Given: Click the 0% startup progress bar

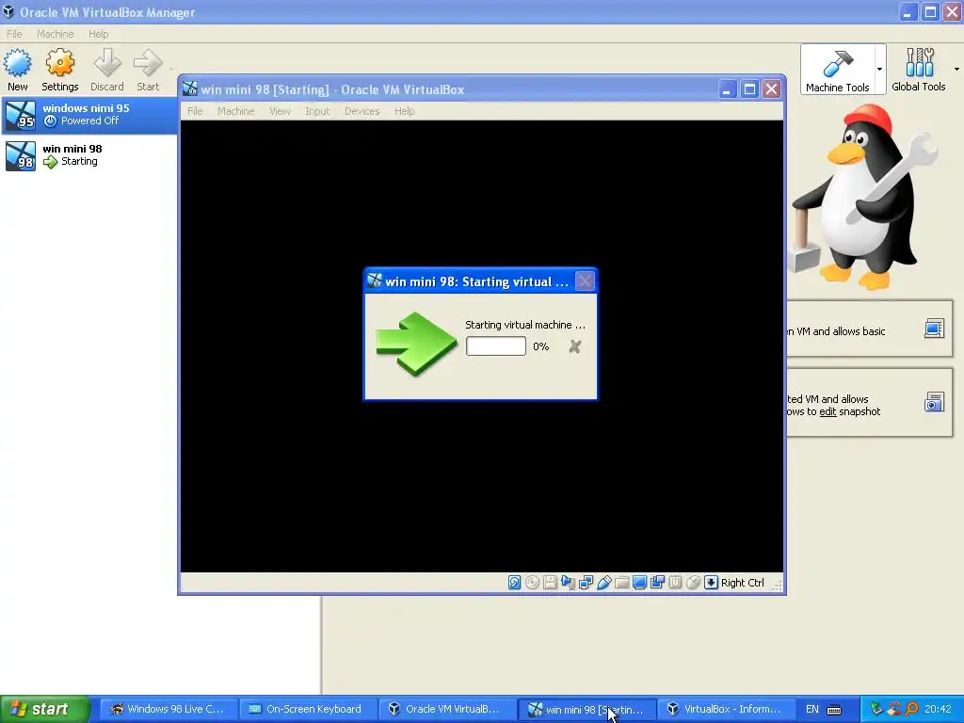Looking at the screenshot, I should coord(495,346).
